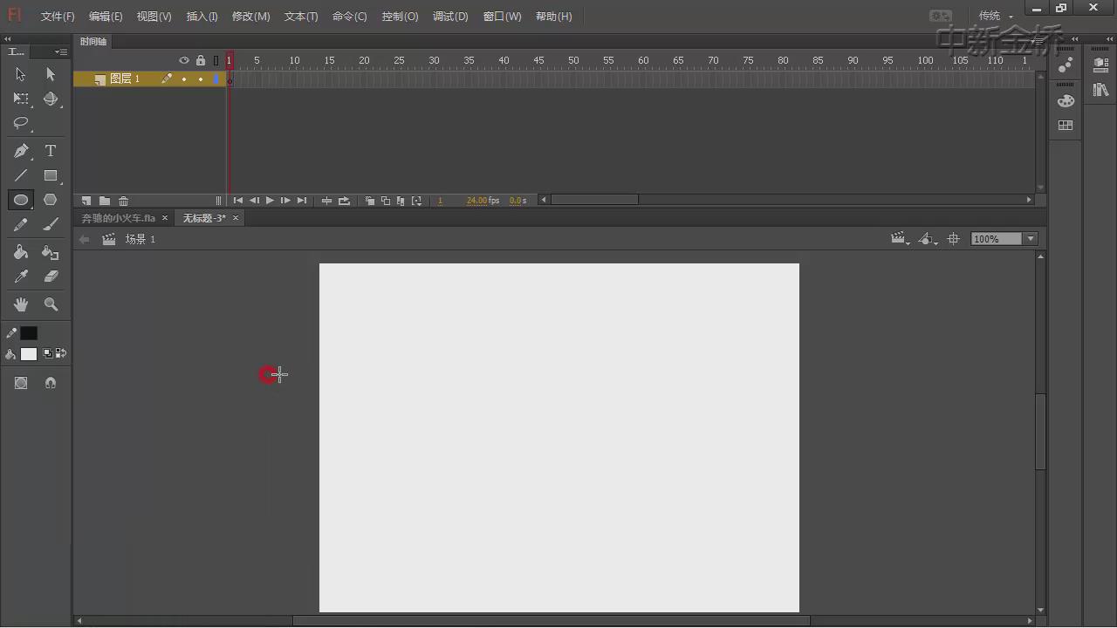Click Center Frame icon
The width and height of the screenshot is (1117, 628).
(327, 201)
